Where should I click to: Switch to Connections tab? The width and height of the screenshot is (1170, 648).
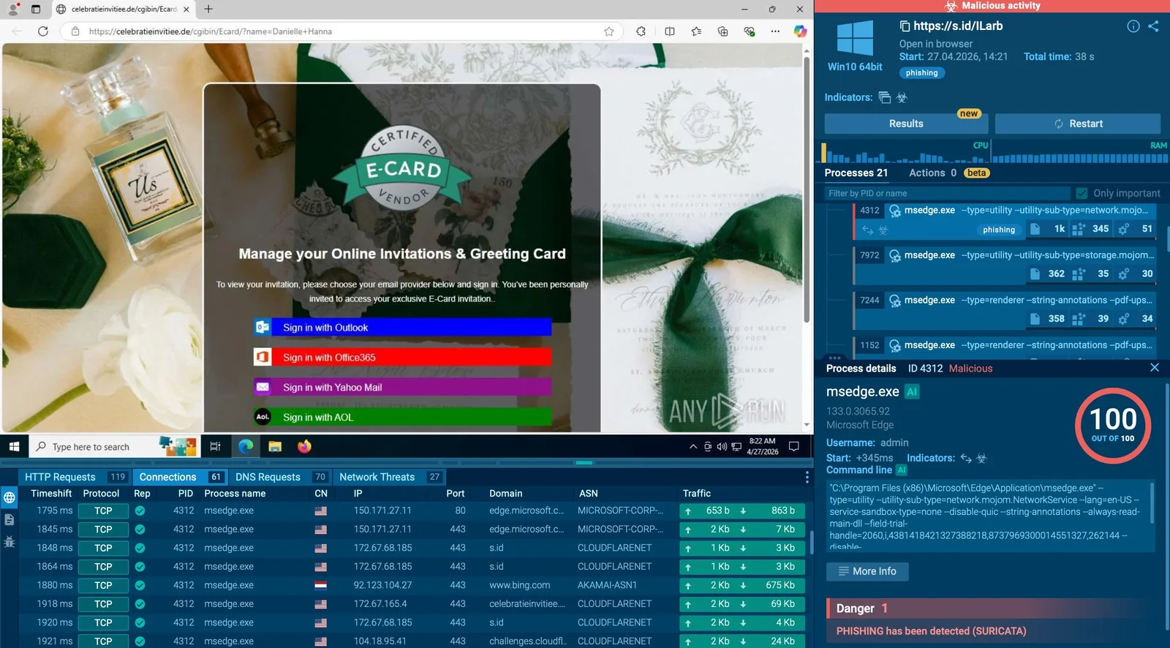coord(180,477)
